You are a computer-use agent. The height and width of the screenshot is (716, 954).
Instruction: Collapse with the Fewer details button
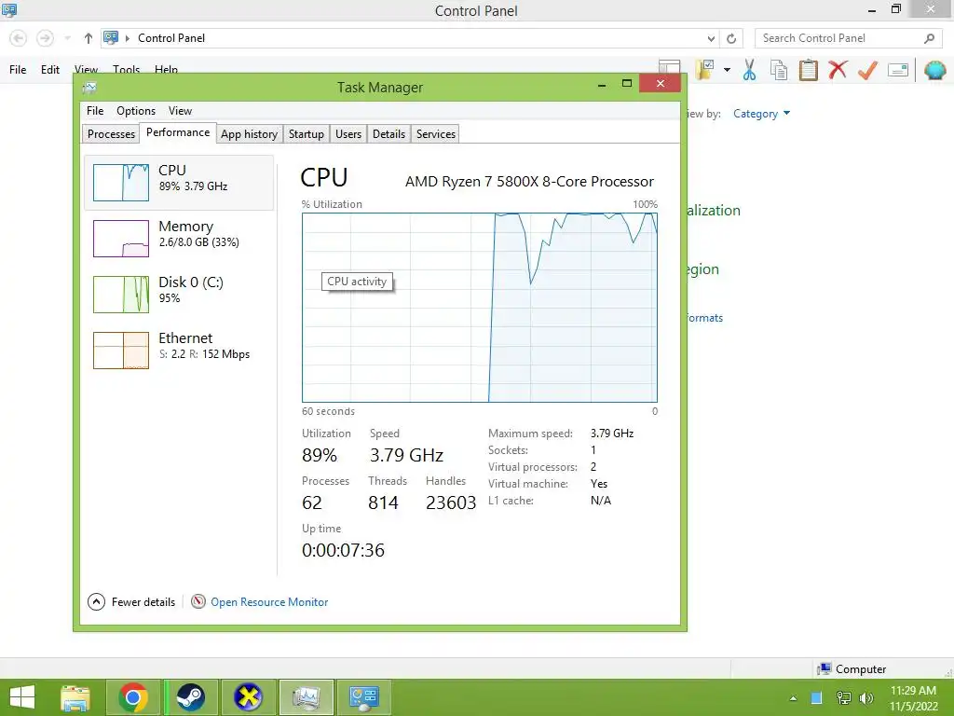(131, 602)
